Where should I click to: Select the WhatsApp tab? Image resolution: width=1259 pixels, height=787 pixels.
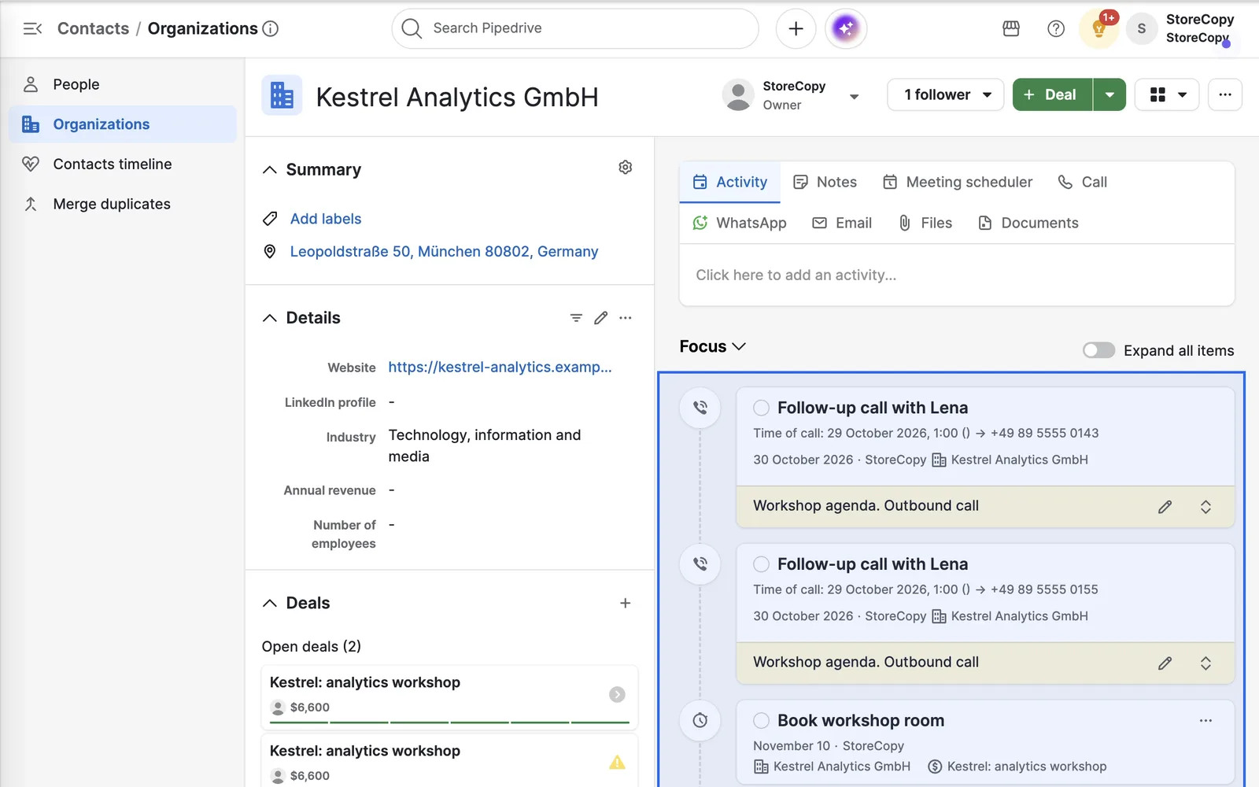(x=739, y=223)
